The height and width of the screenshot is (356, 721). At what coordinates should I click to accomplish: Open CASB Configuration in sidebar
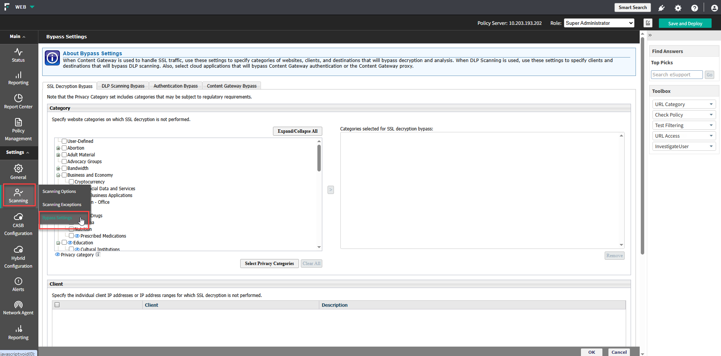18,224
